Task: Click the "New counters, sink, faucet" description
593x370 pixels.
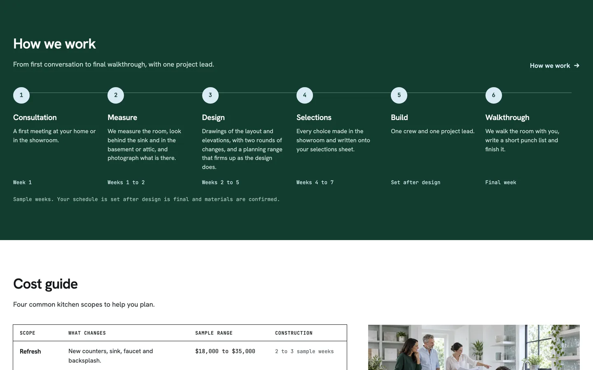Action: pyautogui.click(x=111, y=356)
